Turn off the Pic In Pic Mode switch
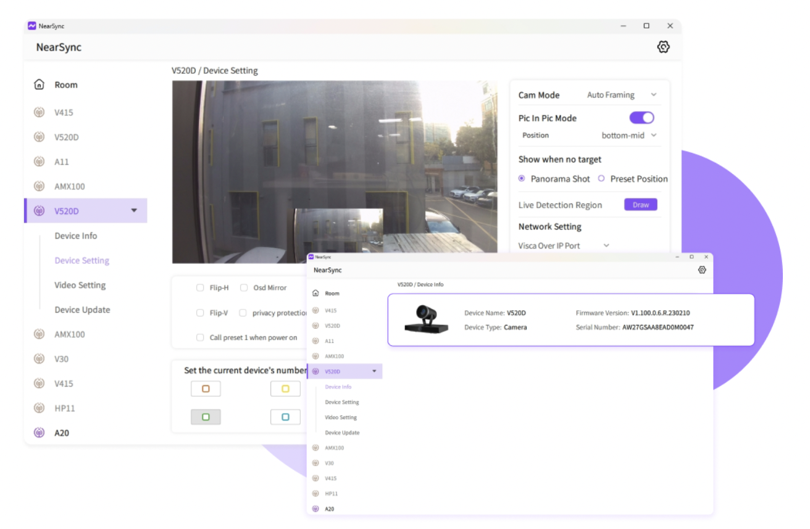Viewport: 810px width, 529px height. pyautogui.click(x=641, y=118)
